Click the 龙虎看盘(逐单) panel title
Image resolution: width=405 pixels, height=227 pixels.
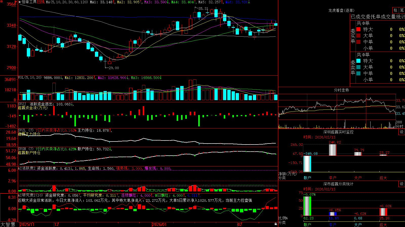341,10
